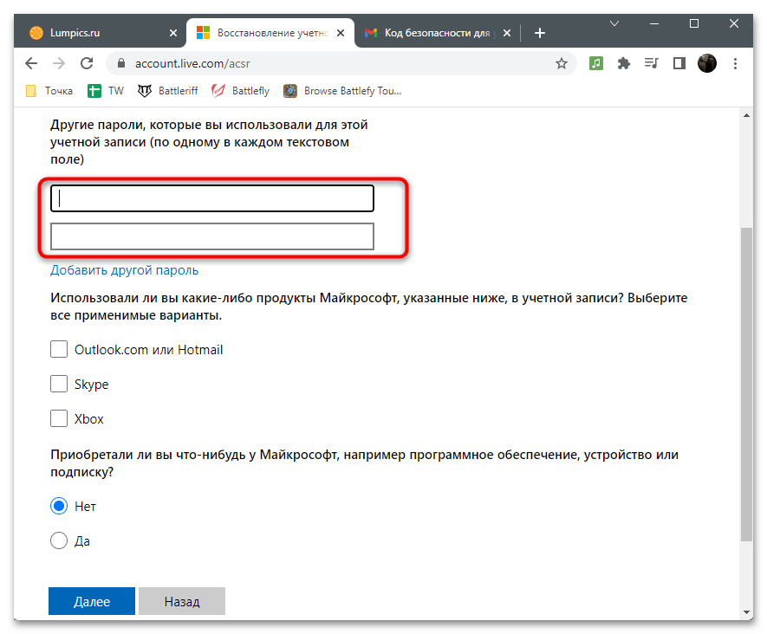Screen dimensions: 767x634
Task: Reload the page with the refresh icon
Action: point(87,63)
